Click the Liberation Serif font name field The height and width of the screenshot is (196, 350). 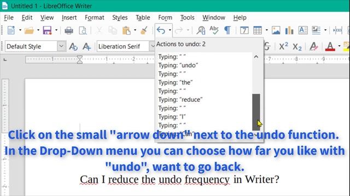pos(122,46)
